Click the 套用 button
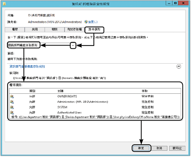The height and width of the screenshot is (157, 191). point(177,148)
